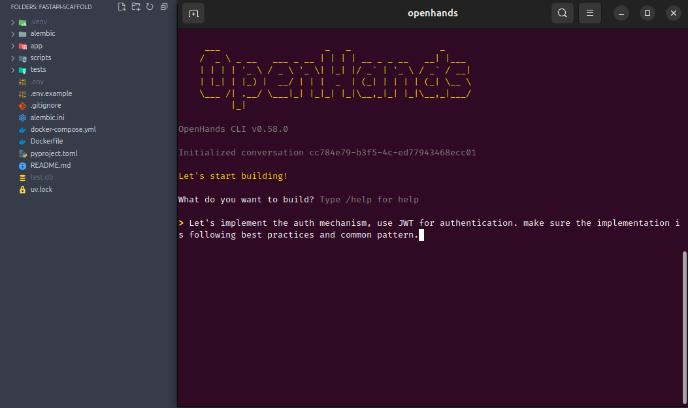The image size is (688, 408).
Task: Click the whale icon next to Dockerfile
Action: coord(24,141)
